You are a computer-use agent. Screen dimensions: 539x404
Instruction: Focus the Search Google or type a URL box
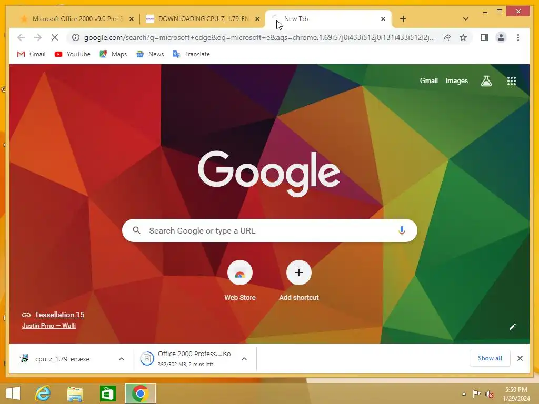coord(269,230)
